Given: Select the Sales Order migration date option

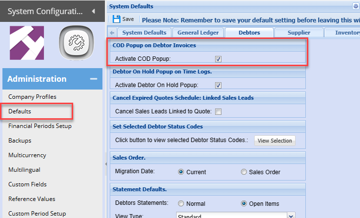Looking at the screenshot, I should [x=244, y=172].
